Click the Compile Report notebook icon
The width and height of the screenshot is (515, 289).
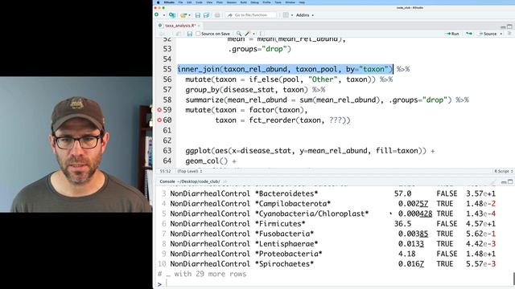click(x=261, y=34)
